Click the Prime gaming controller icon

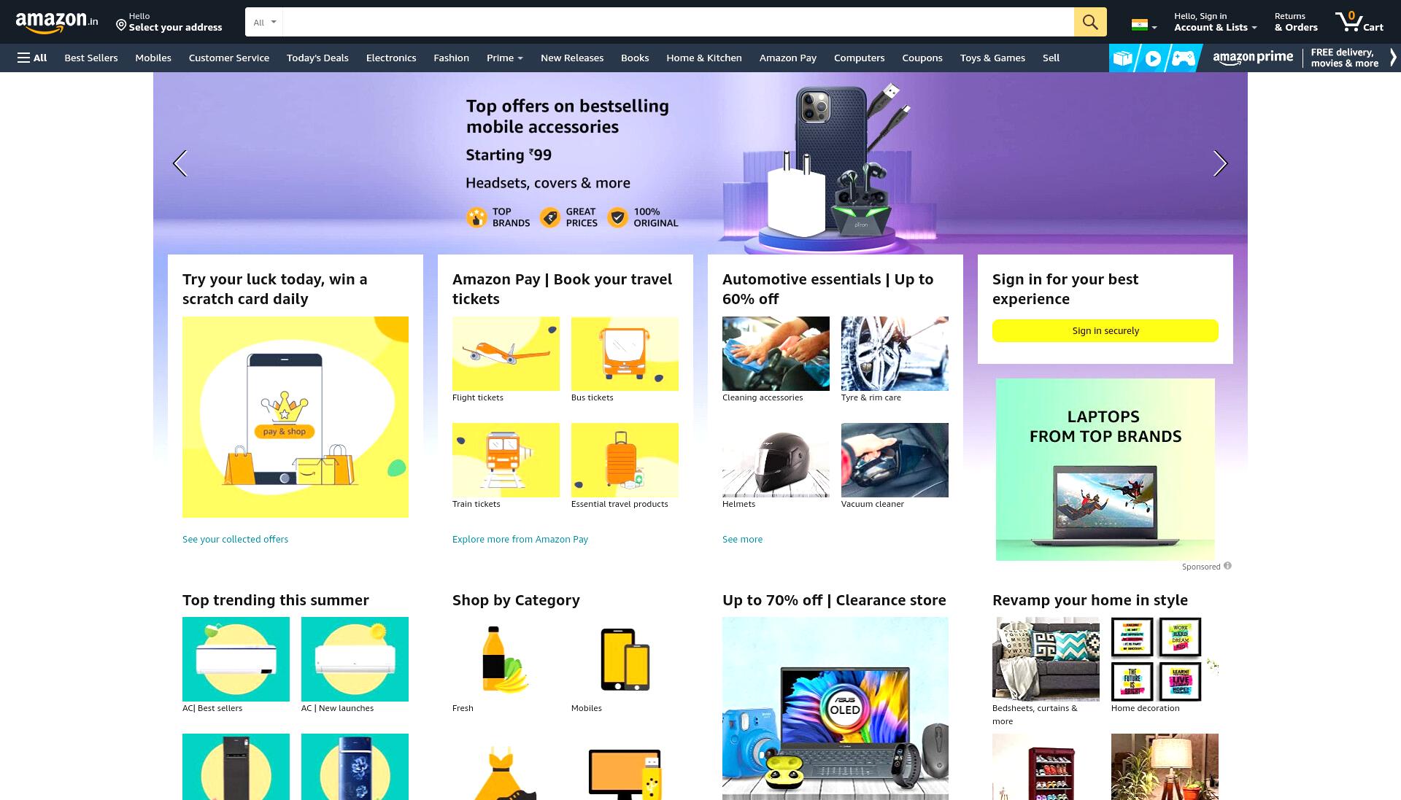pos(1183,58)
